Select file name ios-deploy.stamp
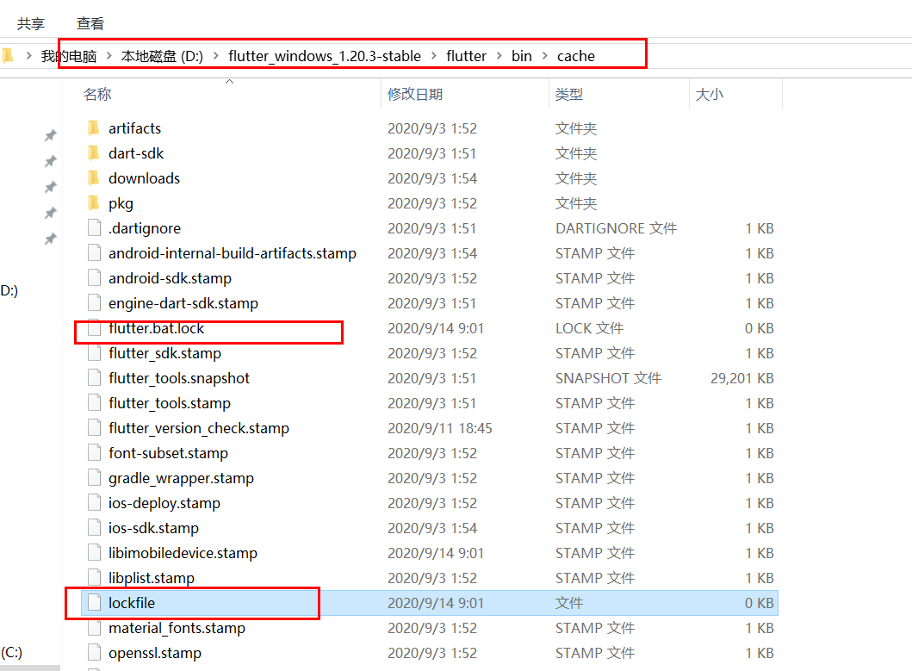The height and width of the screenshot is (671, 912). pos(164,503)
